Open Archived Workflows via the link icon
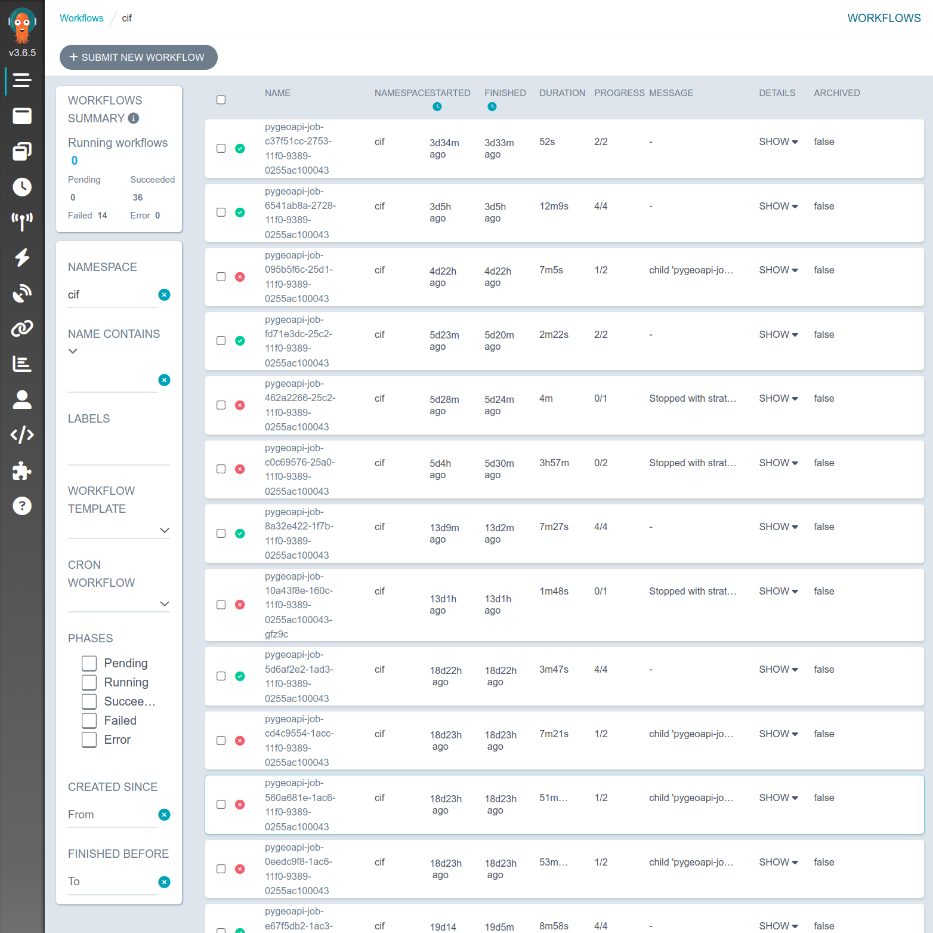The image size is (933, 933). coord(22,328)
